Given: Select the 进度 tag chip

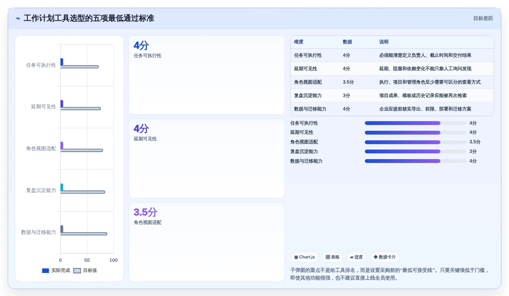Looking at the screenshot, I should [356, 257].
